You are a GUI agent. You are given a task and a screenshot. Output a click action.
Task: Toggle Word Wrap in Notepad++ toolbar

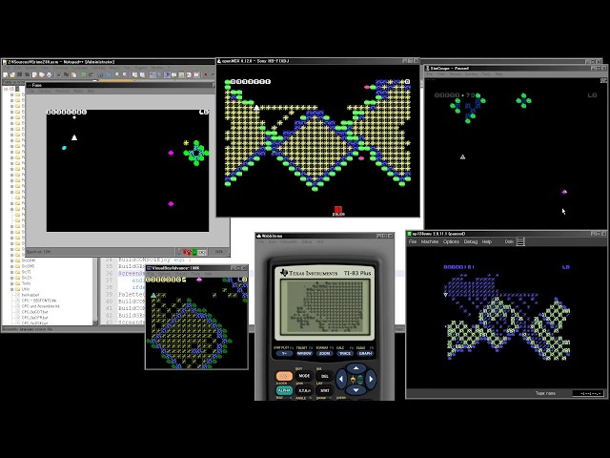(152, 74)
